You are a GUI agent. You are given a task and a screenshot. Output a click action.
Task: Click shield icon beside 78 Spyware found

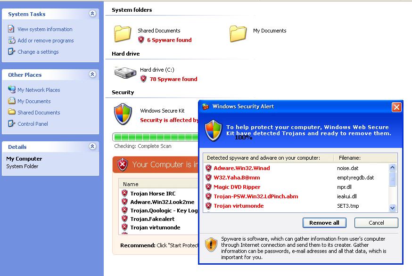[x=143, y=79]
